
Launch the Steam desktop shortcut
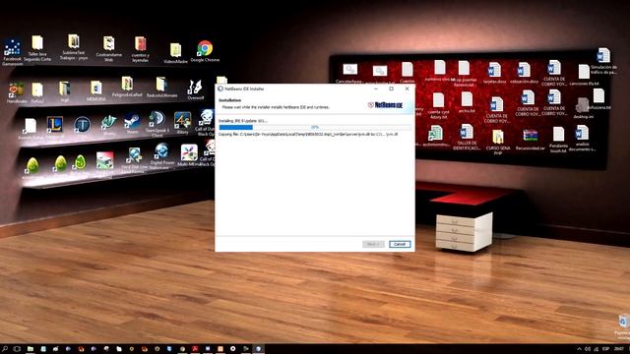point(132,124)
